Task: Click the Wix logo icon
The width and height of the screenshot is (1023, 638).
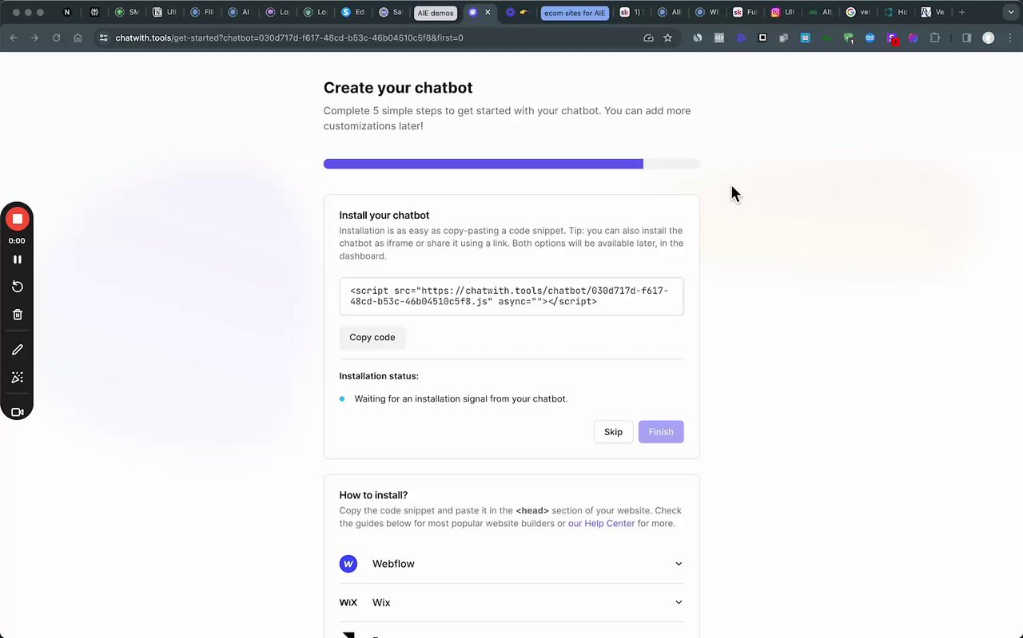Action: [x=348, y=603]
